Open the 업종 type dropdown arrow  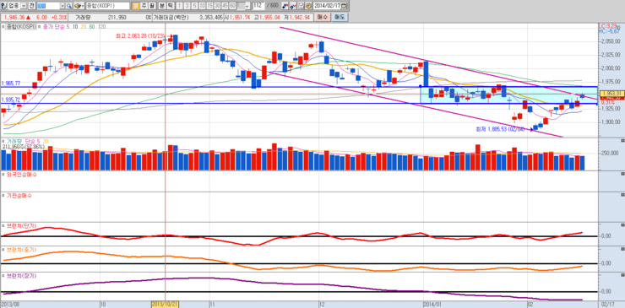[24, 6]
